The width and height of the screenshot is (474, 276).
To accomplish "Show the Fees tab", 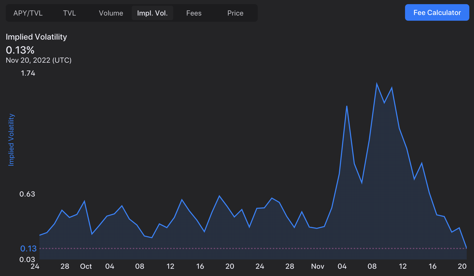I will click(194, 13).
